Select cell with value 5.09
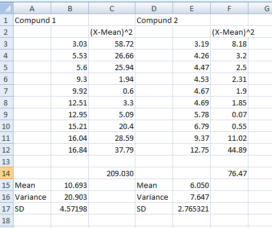Screen dimensions: 272x228 pos(112,114)
